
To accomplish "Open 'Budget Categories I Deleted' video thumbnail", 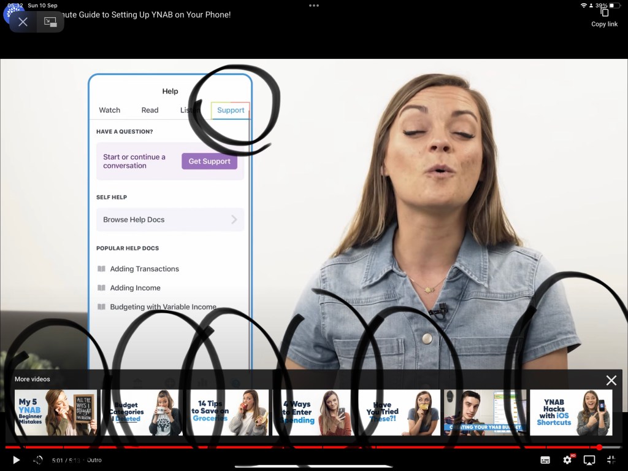I will 142,413.
